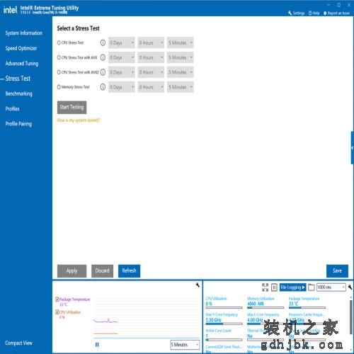The image size is (354, 354).
Task: Show info for CPU Stress Test with AVX
Action: (103, 57)
